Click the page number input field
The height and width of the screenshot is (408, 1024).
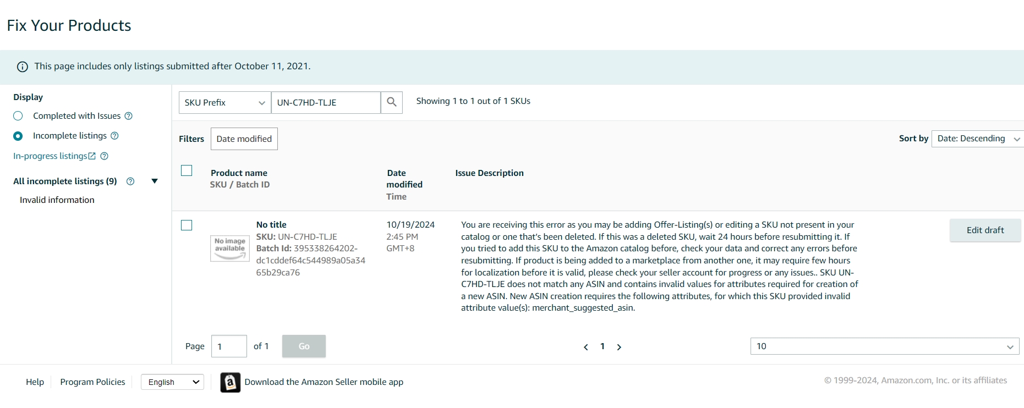(x=229, y=346)
